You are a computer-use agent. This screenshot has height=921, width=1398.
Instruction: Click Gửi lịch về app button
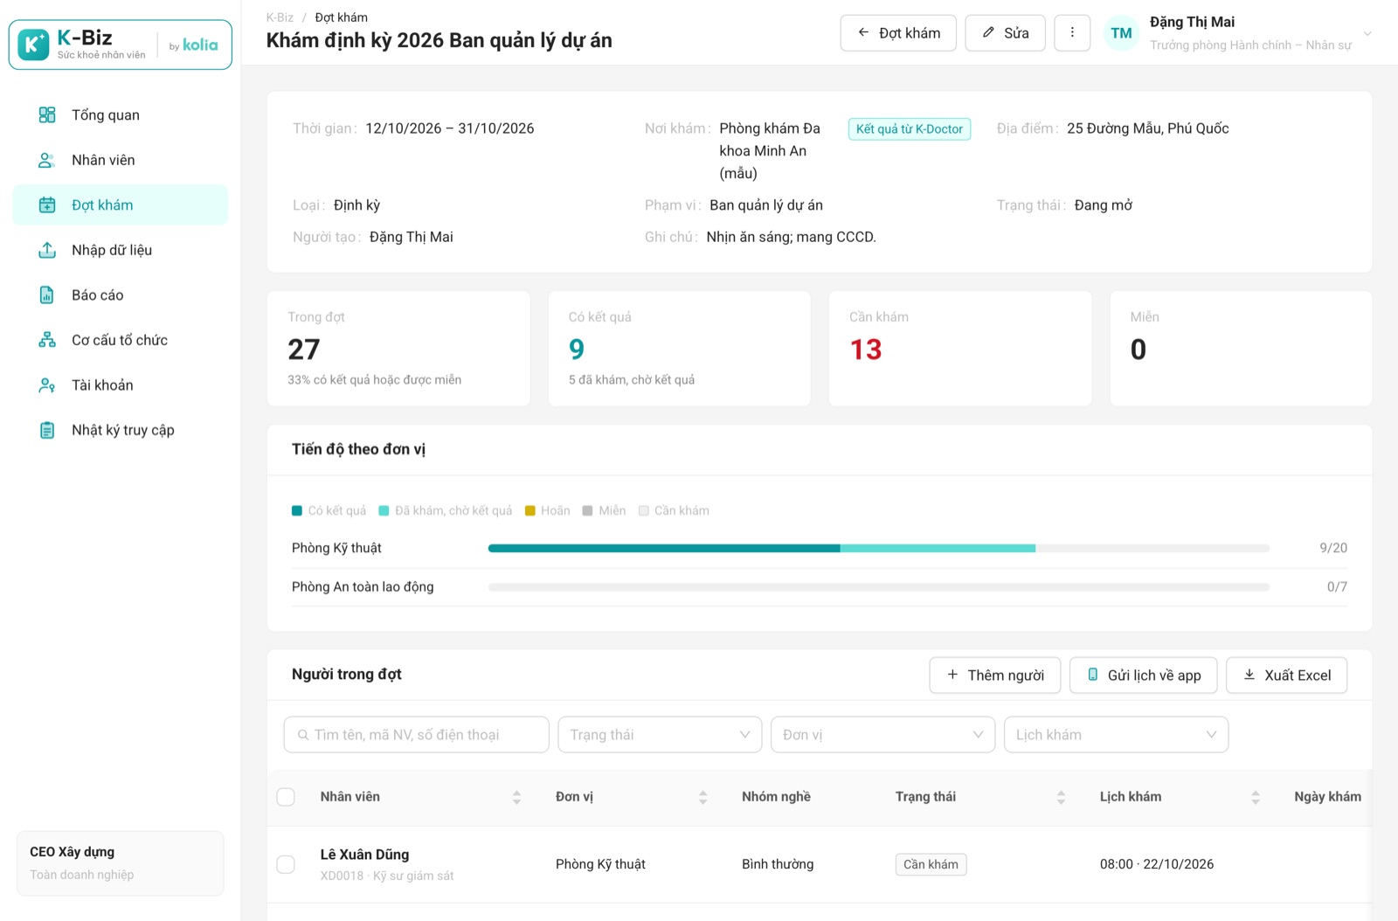tap(1143, 675)
